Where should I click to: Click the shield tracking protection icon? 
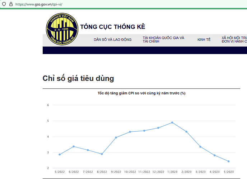click(x=4, y=4)
